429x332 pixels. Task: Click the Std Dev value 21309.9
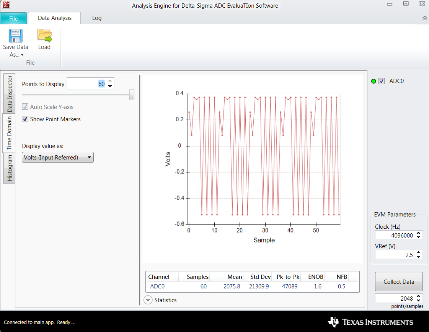point(259,286)
